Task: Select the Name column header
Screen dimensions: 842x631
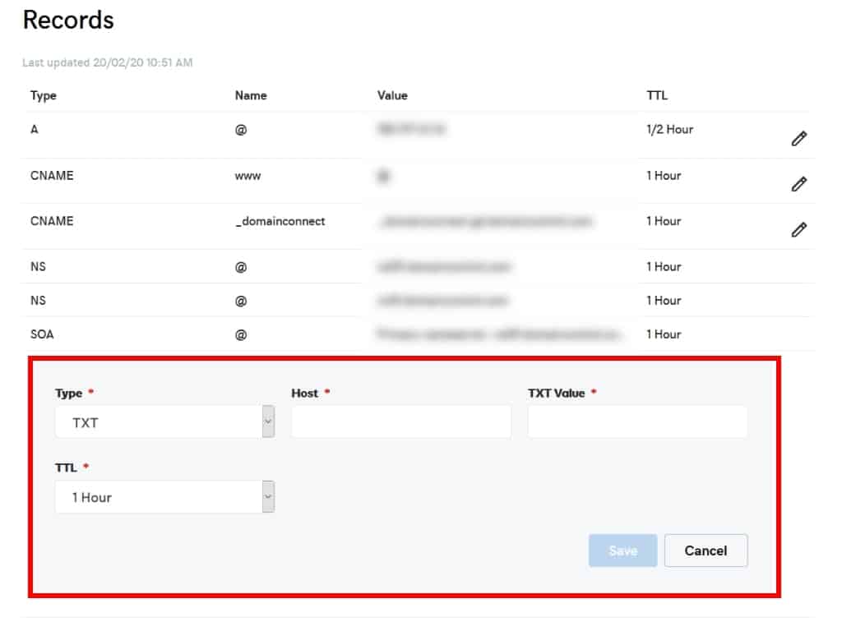Action: tap(251, 95)
